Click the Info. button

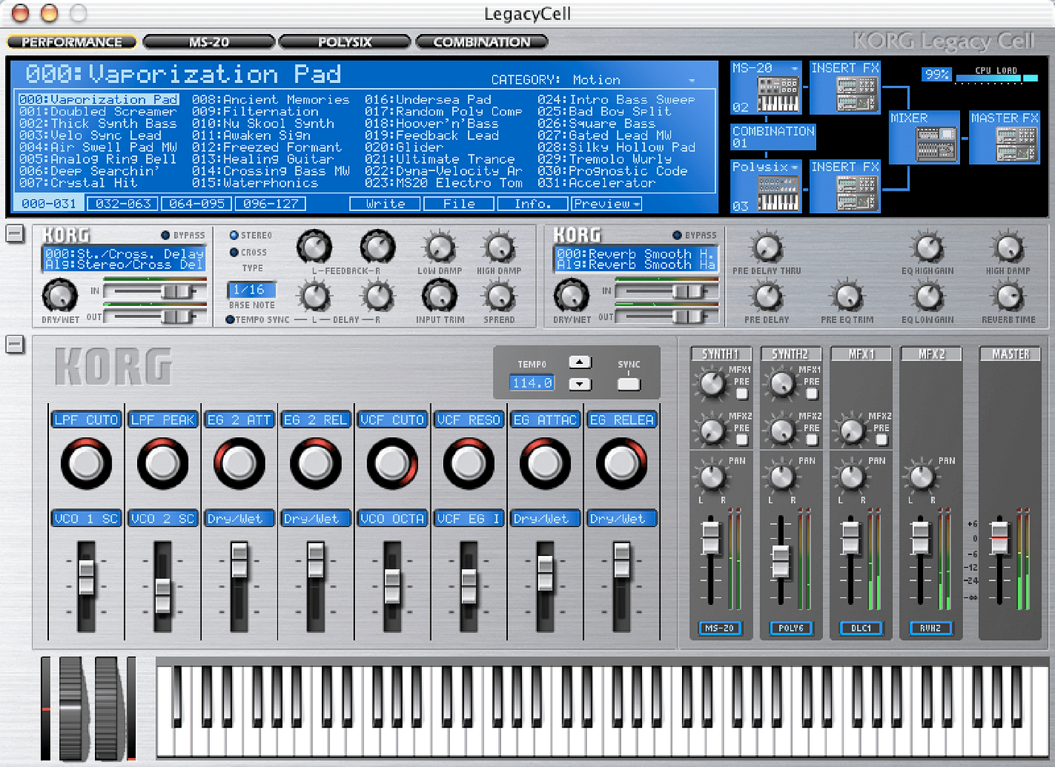(533, 204)
